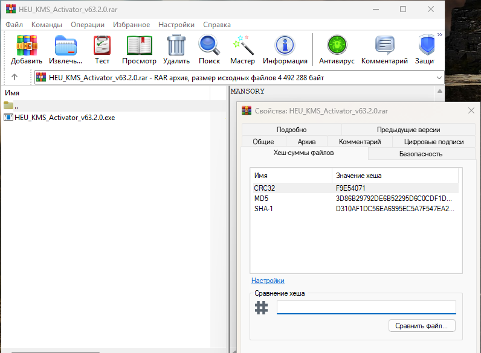Click the Сравнить файл... button

click(x=422, y=326)
